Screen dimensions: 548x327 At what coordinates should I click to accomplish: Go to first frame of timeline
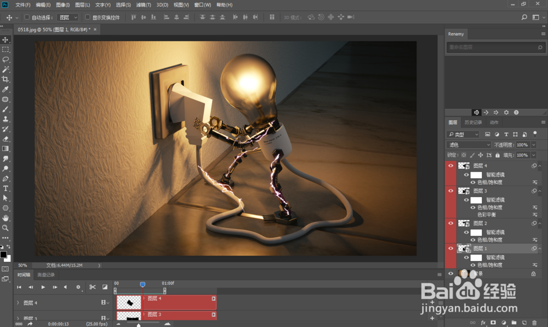click(x=19, y=287)
